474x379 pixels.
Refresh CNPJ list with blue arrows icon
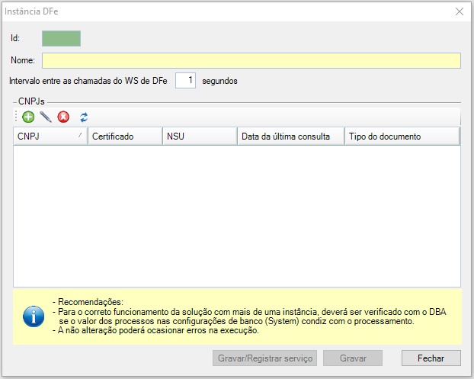[x=84, y=117]
